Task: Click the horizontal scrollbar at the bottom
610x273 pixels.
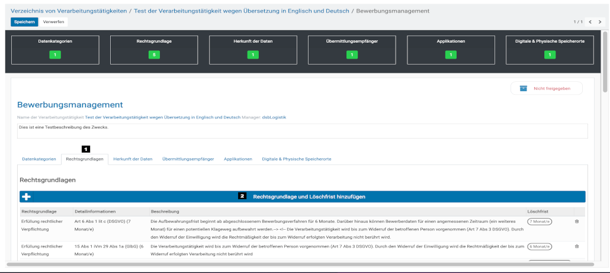Action: (x=296, y=264)
